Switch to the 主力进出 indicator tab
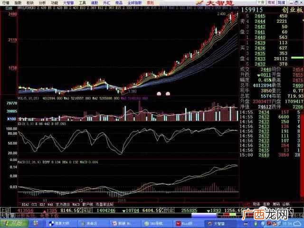Image resolution: width=304 pixels, height=228 pixels. 63,204
